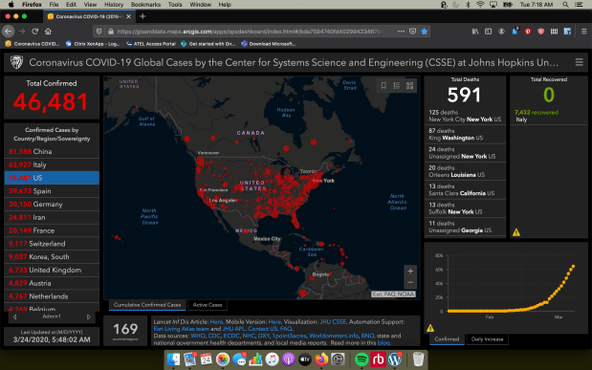Open page actions three-dot menu in address bar

tap(401, 32)
